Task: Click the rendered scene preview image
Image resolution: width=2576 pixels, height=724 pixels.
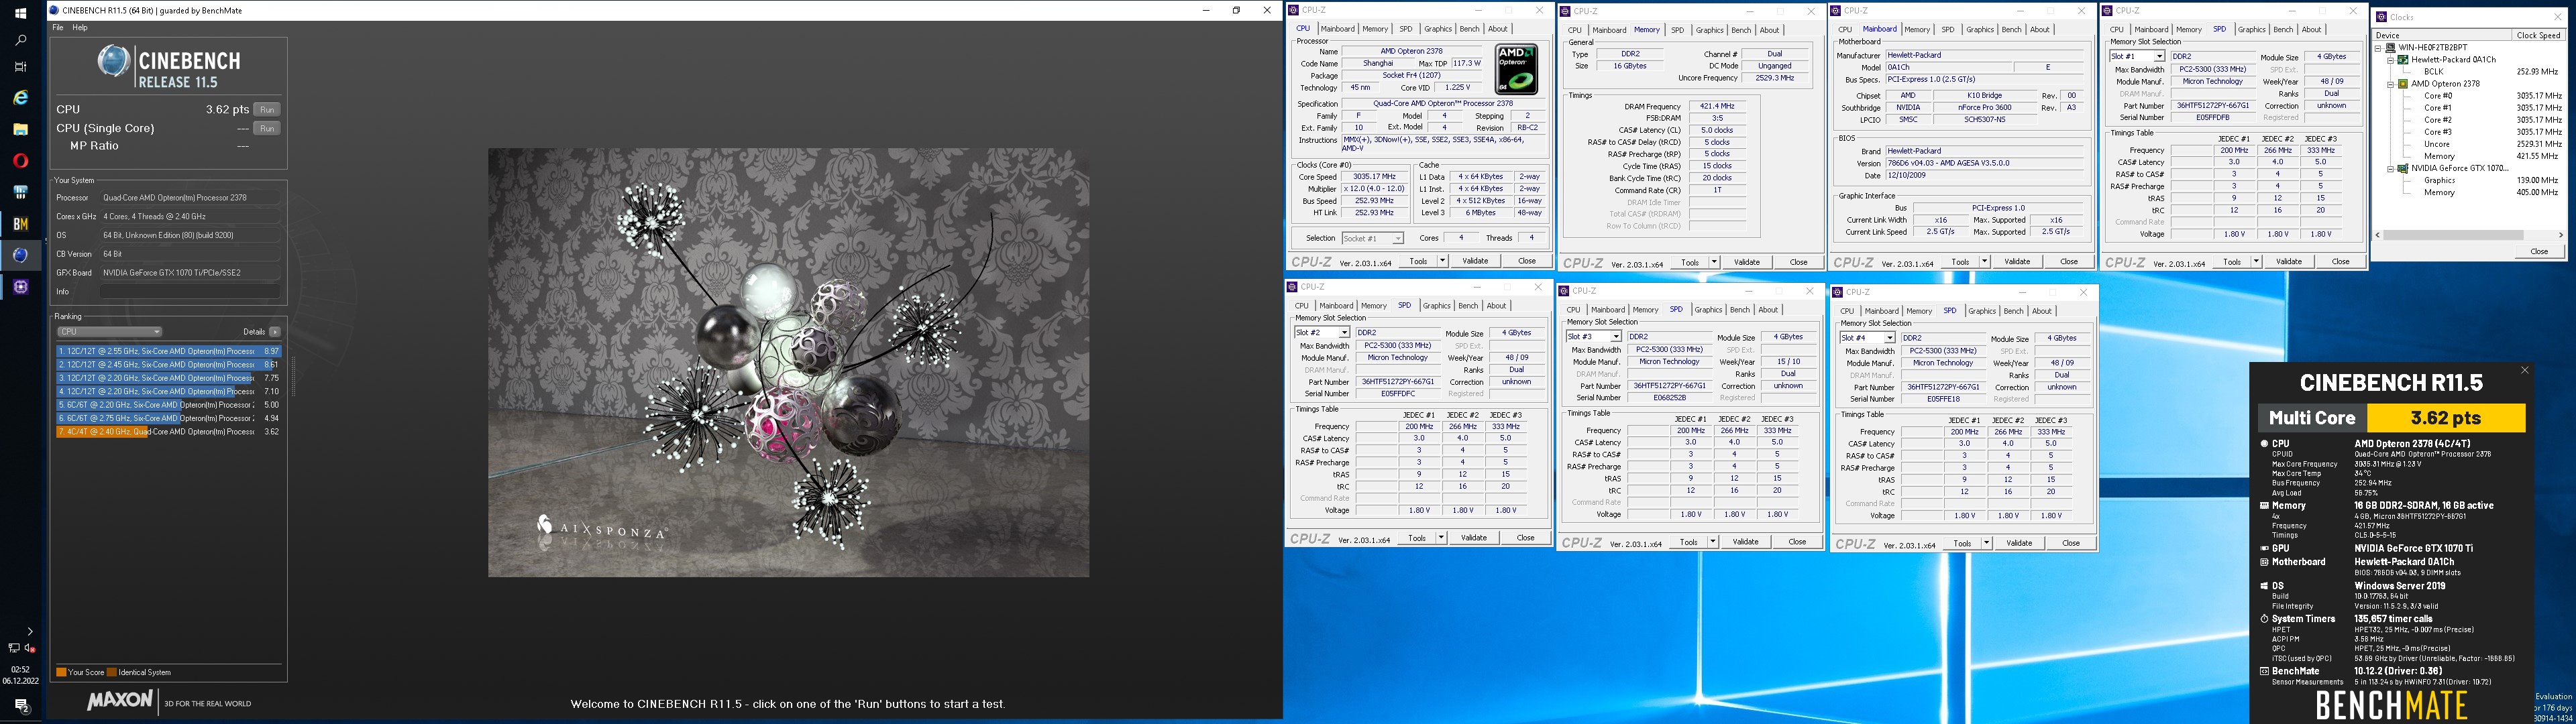Action: click(x=788, y=362)
